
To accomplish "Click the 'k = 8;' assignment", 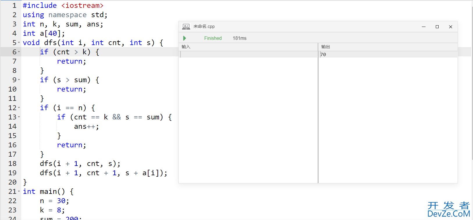I will [x=52, y=210].
